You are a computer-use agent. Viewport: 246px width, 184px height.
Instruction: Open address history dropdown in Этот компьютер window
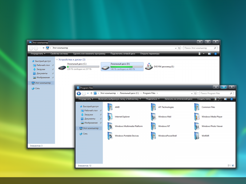pyautogui.click(x=176, y=48)
